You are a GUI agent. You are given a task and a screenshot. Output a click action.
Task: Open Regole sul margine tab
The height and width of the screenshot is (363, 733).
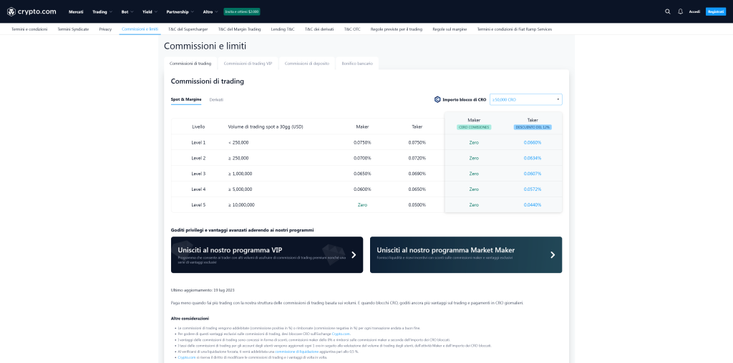pyautogui.click(x=450, y=29)
